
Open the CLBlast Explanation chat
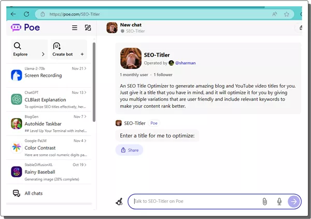coord(49,99)
